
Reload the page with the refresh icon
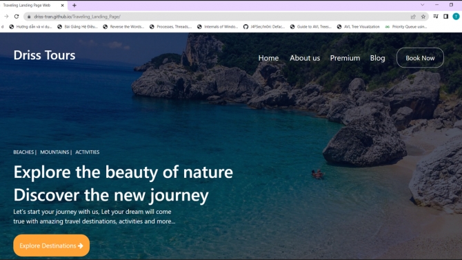tap(17, 17)
